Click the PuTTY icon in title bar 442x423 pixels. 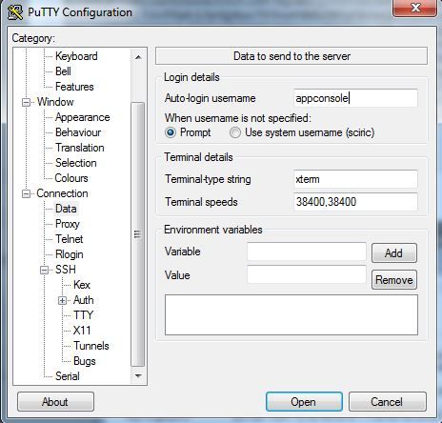(15, 12)
